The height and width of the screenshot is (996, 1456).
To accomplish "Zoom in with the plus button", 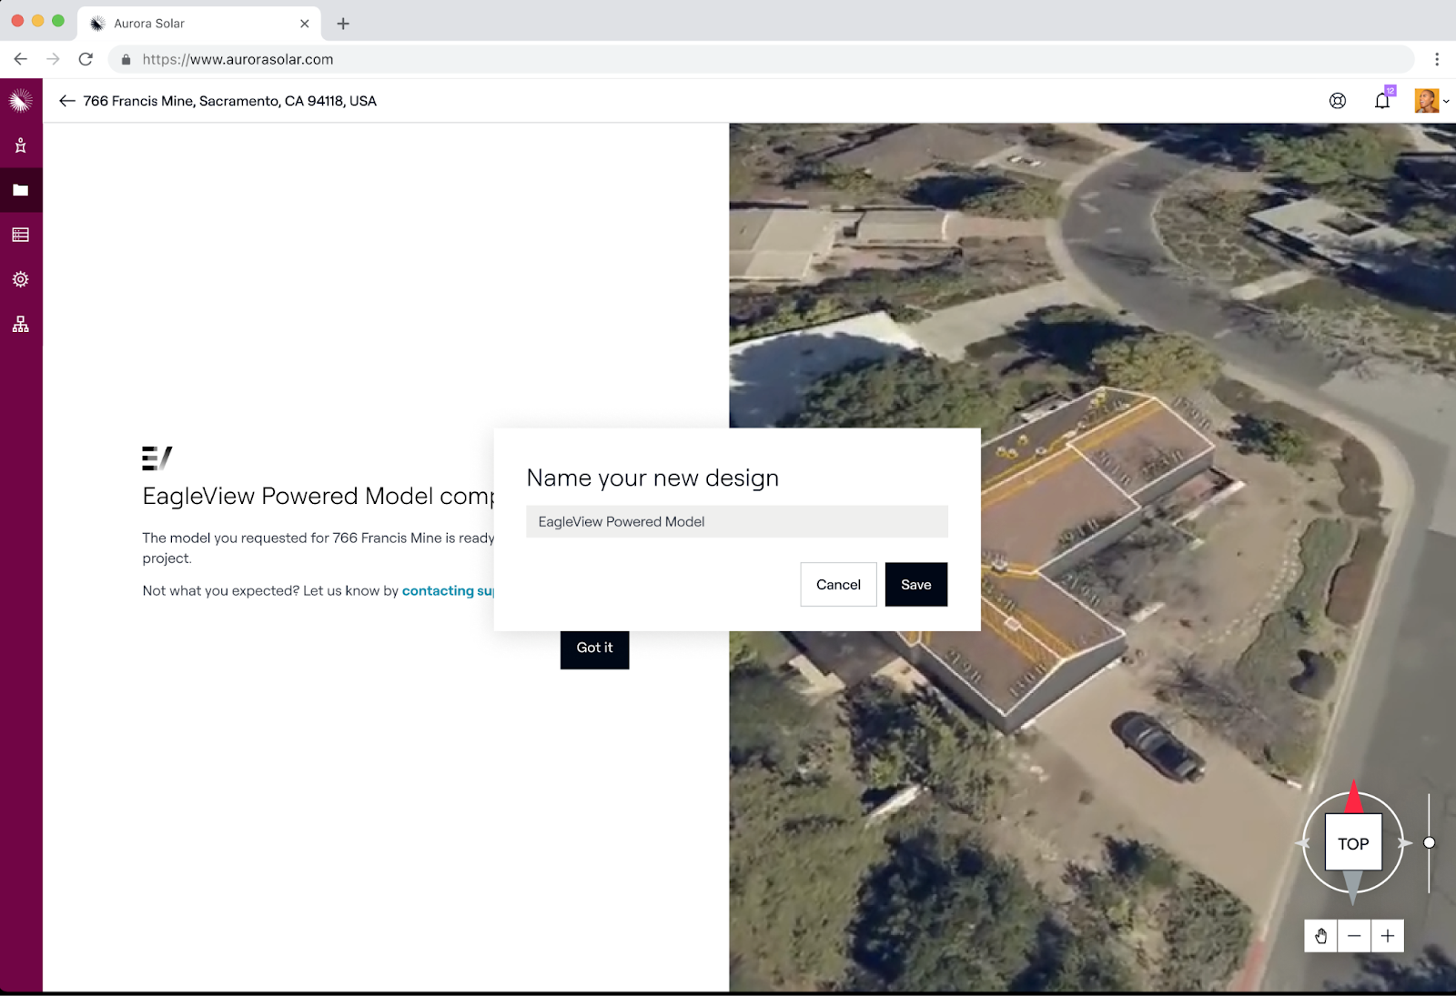I will pos(1387,936).
